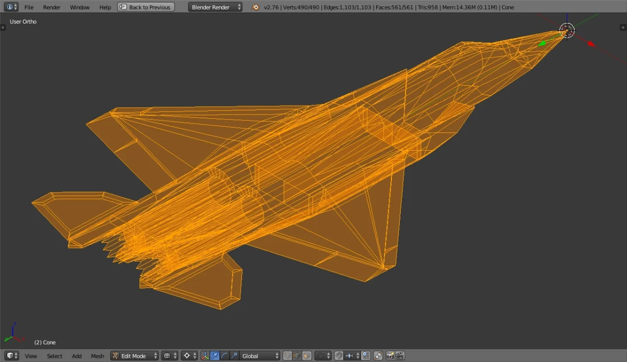Toggle the 3D manipulator widget
Screen dimensions: 627x362
(205, 356)
